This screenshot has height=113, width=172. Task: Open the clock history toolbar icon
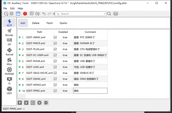(6, 14)
